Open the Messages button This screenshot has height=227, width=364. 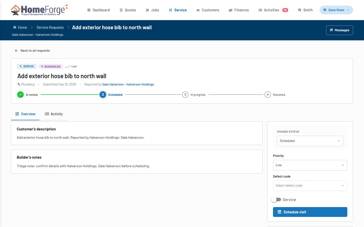coord(339,30)
